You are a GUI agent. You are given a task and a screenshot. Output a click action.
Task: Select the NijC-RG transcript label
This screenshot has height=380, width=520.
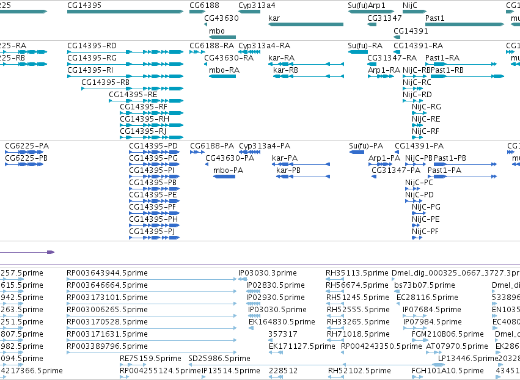tap(427, 107)
